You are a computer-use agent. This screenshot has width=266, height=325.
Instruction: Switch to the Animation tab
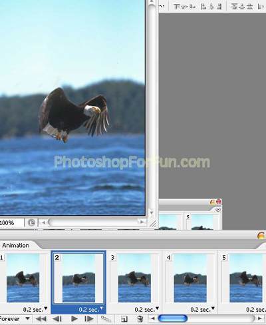click(16, 245)
